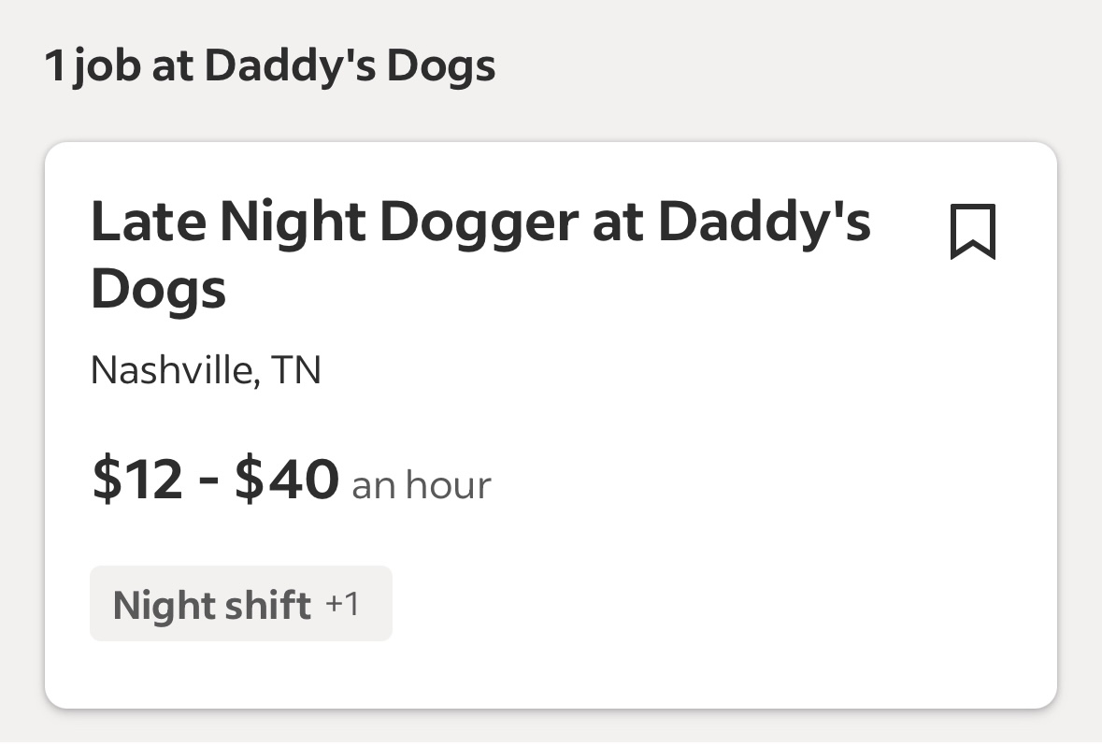Screen dimensions: 1102x746
Task: Click the word 'Dogger' in the title
Action: point(479,223)
